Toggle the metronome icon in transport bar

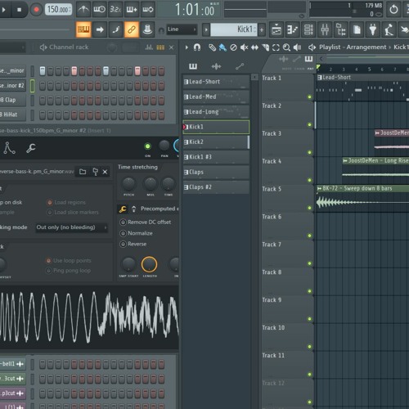(83, 10)
